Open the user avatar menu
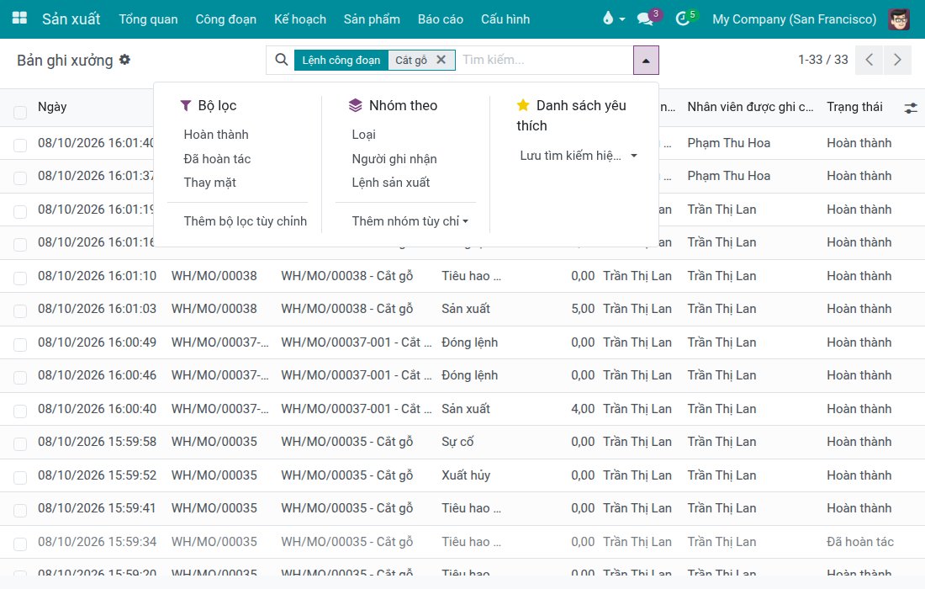This screenshot has width=925, height=589. [899, 19]
